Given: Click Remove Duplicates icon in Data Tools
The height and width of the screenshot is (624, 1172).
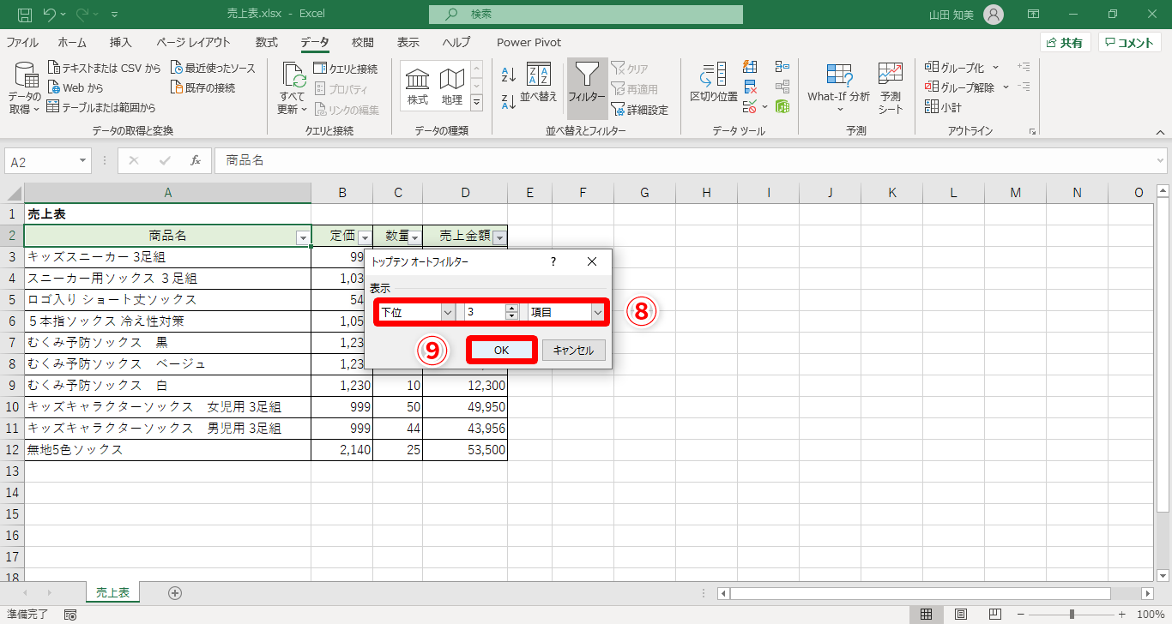Looking at the screenshot, I should pyautogui.click(x=750, y=87).
